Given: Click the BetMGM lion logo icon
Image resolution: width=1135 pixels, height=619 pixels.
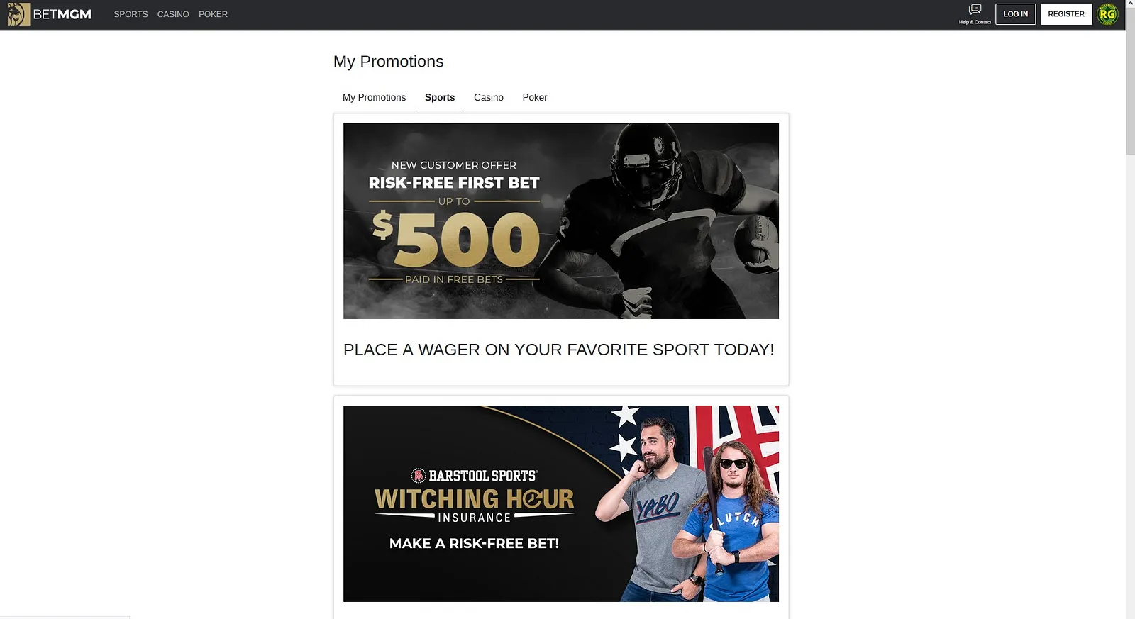Looking at the screenshot, I should tap(18, 14).
